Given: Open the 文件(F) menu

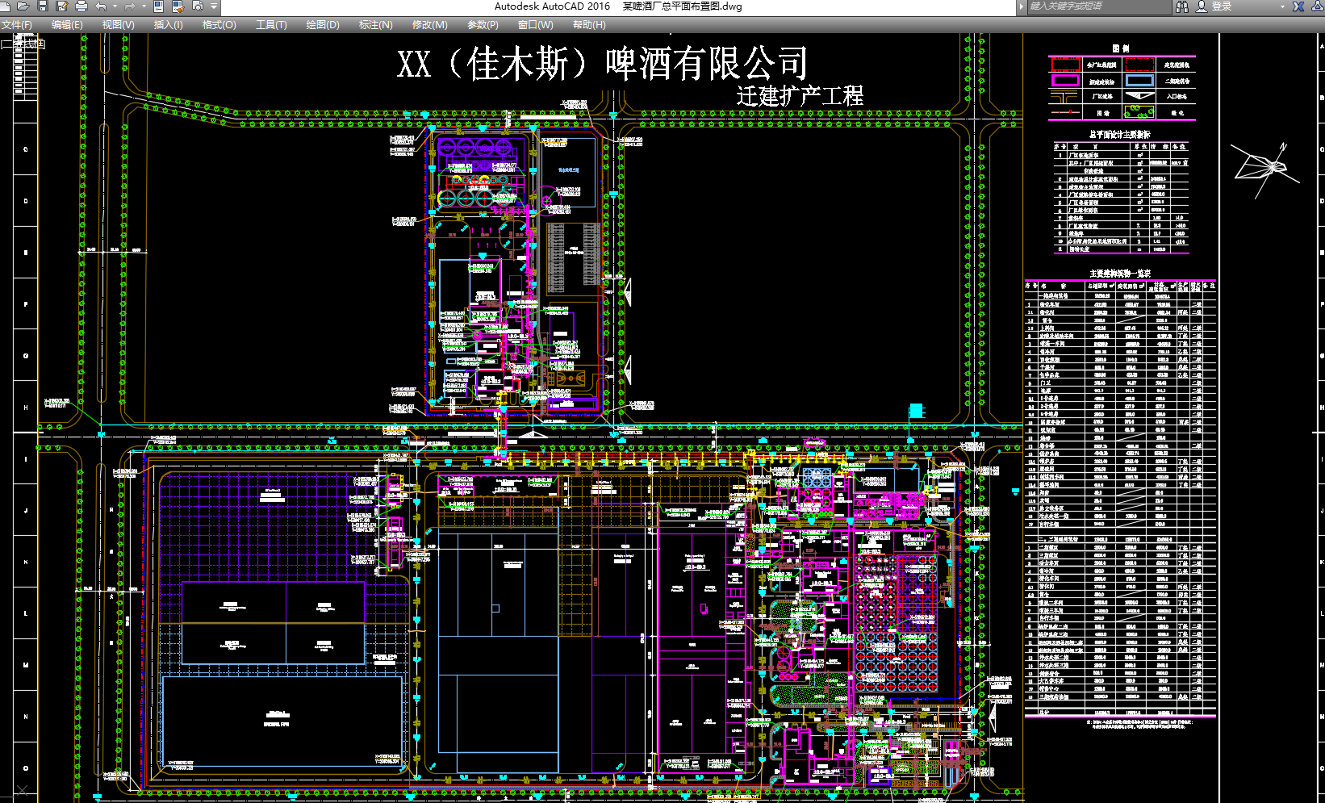Looking at the screenshot, I should coord(17,25).
